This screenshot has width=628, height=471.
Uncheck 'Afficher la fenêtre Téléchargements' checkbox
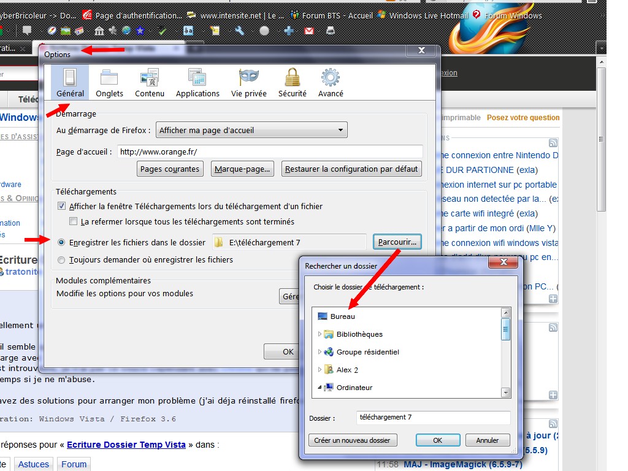61,207
